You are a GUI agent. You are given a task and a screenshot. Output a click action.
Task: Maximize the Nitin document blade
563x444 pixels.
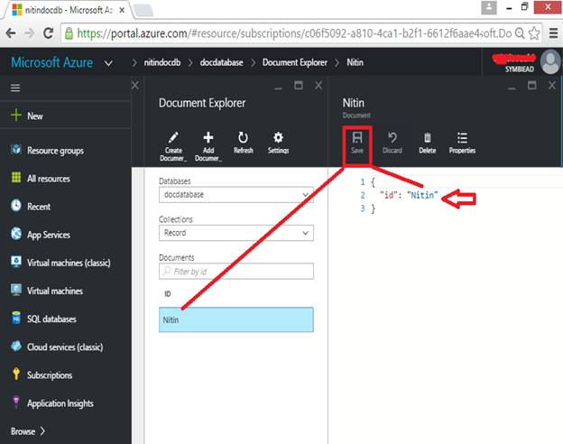coord(532,86)
